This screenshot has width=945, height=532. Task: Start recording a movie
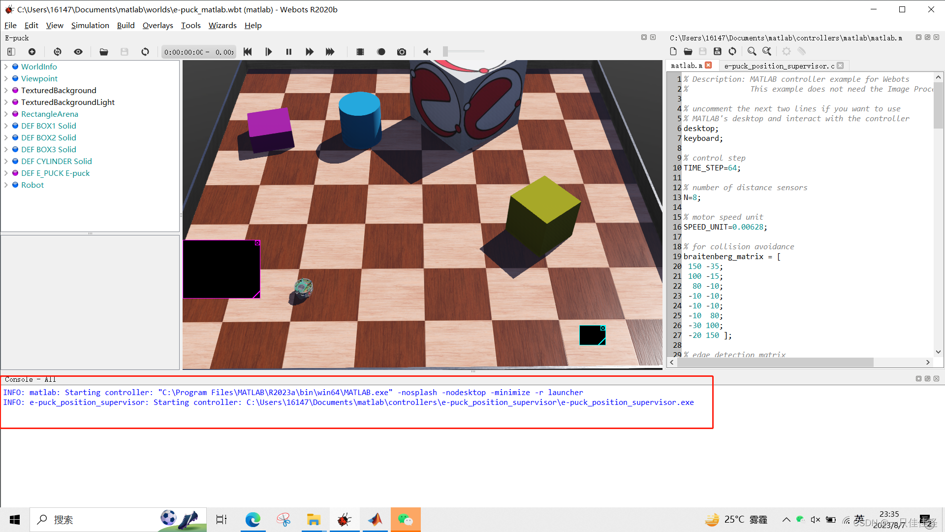click(x=381, y=52)
